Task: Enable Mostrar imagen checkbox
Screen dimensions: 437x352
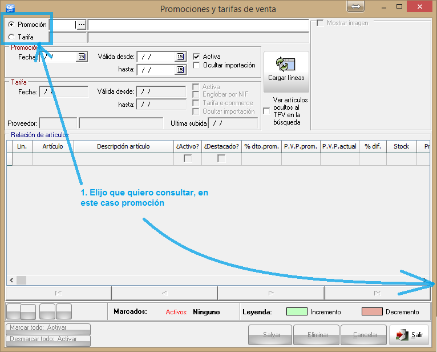Action: click(x=320, y=23)
